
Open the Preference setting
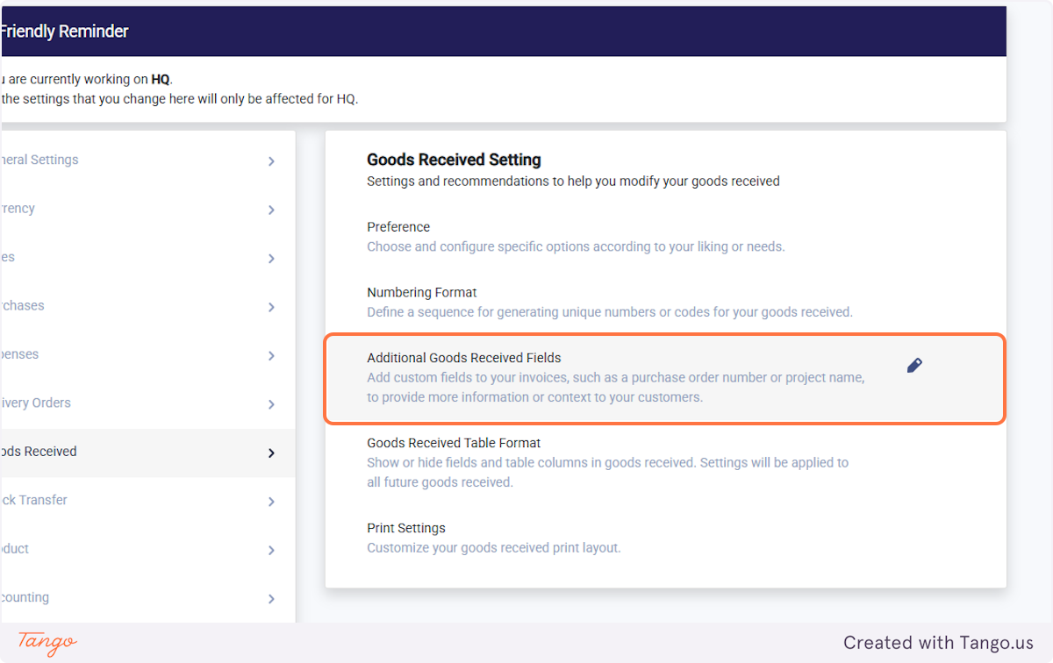(x=398, y=226)
